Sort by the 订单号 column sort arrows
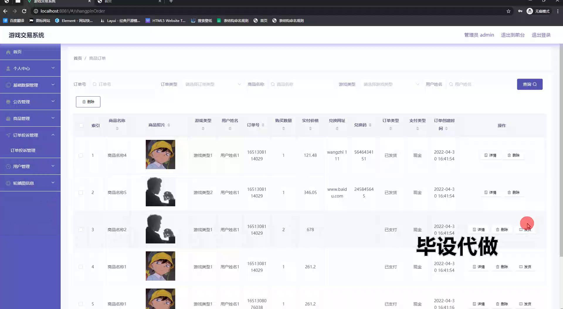 263,125
